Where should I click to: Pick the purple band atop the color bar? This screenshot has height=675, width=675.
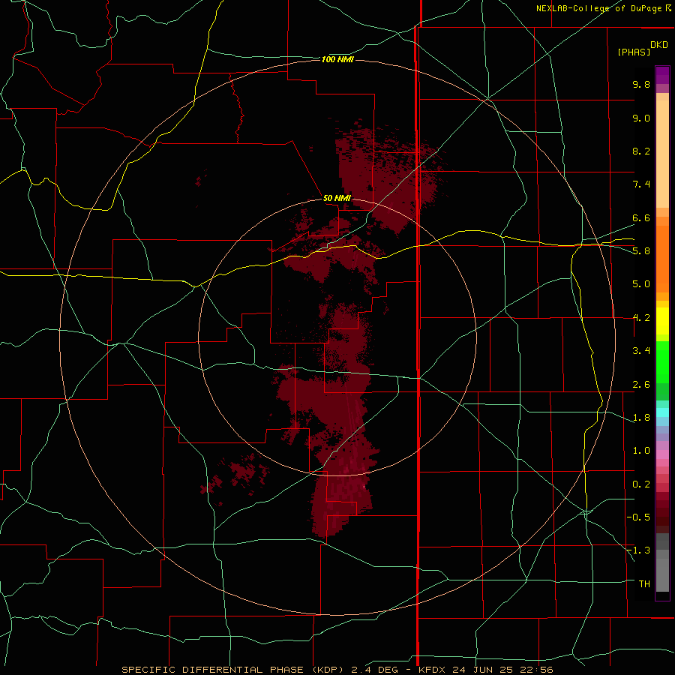point(662,75)
